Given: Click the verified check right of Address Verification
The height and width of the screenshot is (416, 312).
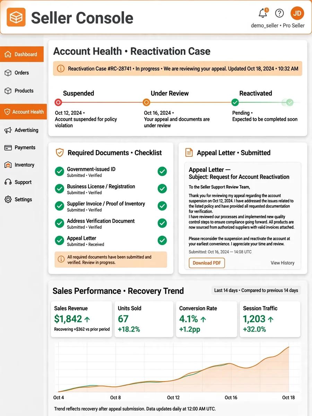Looking at the screenshot, I should click(162, 223).
